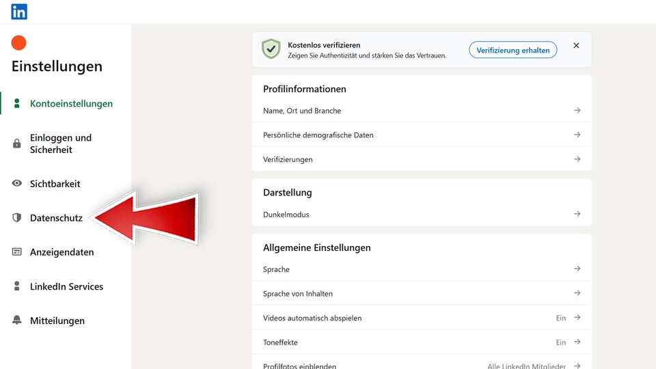Click the green verification shield icon
Image resolution: width=656 pixels, height=369 pixels.
[271, 49]
